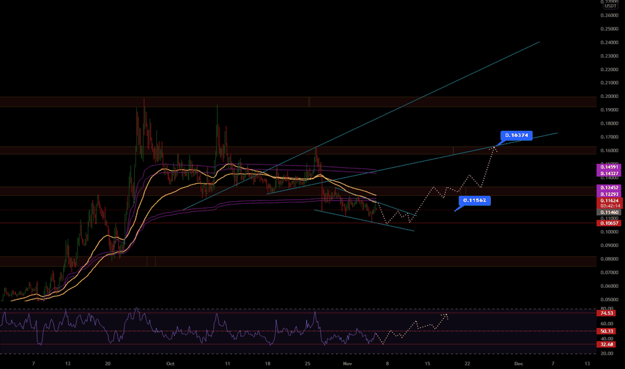Click the 15 date label on time axis
625x369 pixels.
pos(427,364)
